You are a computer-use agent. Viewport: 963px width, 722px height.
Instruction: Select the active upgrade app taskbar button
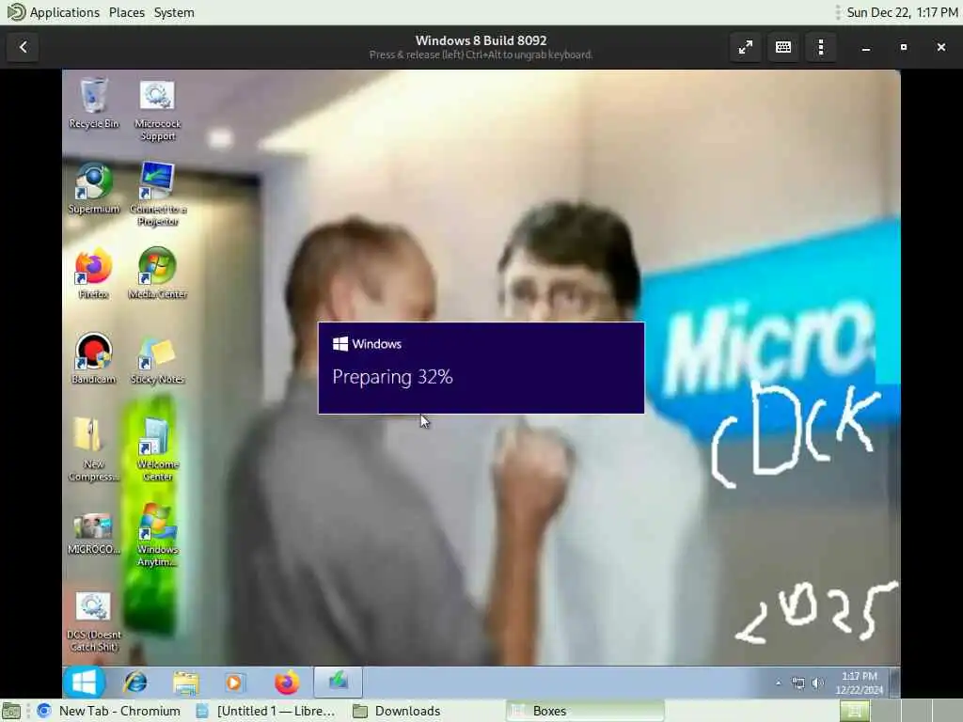coord(339,683)
